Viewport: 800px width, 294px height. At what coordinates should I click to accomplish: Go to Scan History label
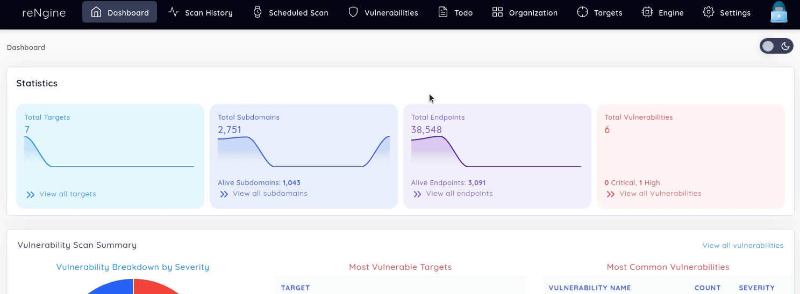pyautogui.click(x=209, y=12)
